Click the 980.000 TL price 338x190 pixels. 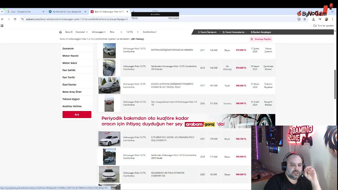pyautogui.click(x=241, y=85)
